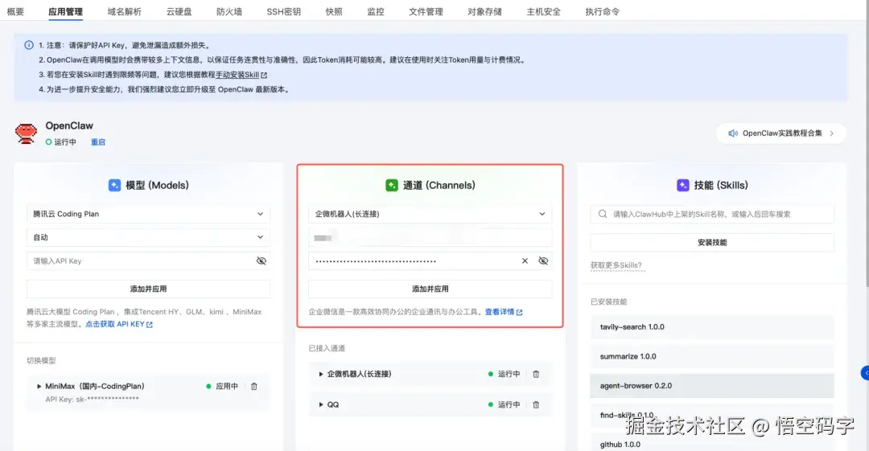This screenshot has height=451, width=869.
Task: Click the blue floating side button
Action: point(865,373)
